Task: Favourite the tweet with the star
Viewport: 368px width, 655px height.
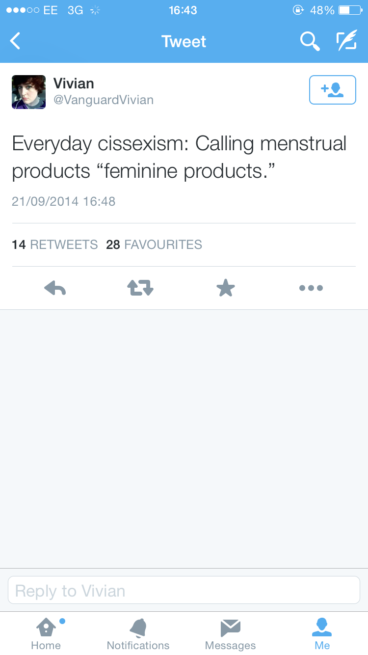Action: [226, 288]
